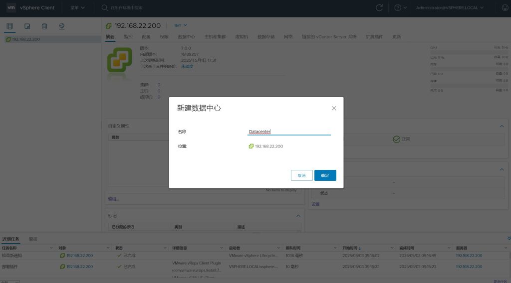The width and height of the screenshot is (511, 283).
Task: Close the New Datacenter dialog
Action: pos(334,108)
